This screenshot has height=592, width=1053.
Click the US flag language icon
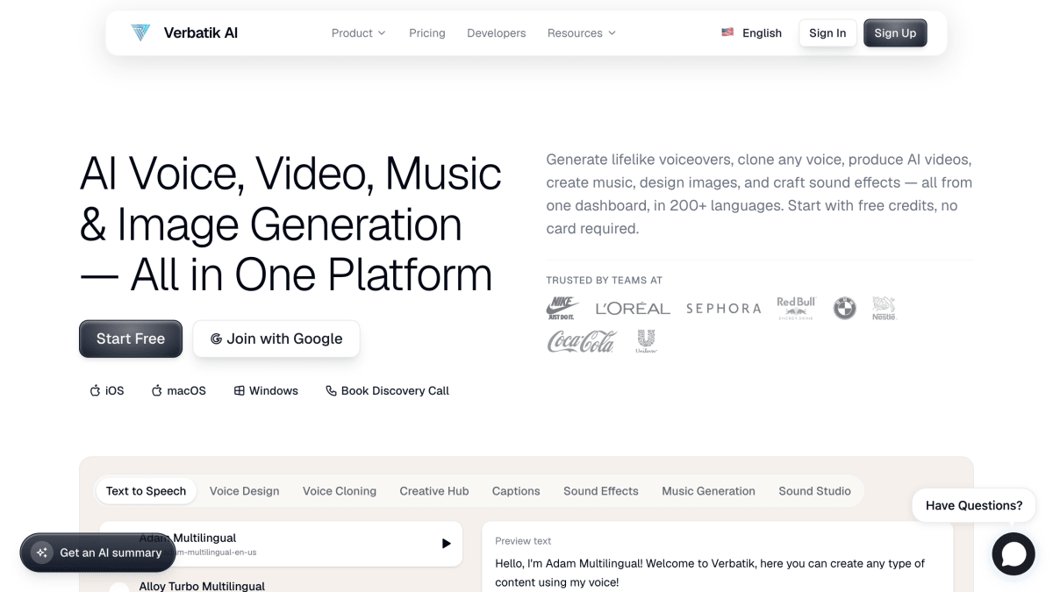(x=727, y=32)
